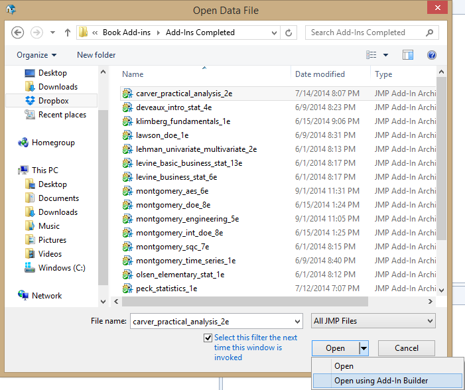This screenshot has width=465, height=390.
Task: Select carver_practical_analysis_2e file icon
Action: coord(127,94)
